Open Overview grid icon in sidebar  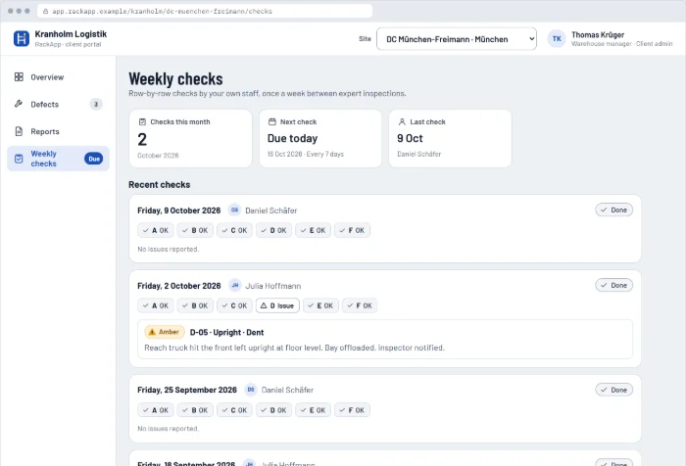(19, 77)
